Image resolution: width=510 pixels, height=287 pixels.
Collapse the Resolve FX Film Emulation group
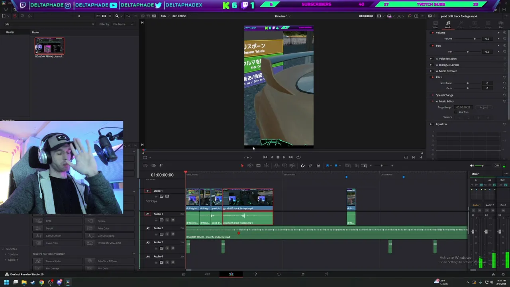134,254
